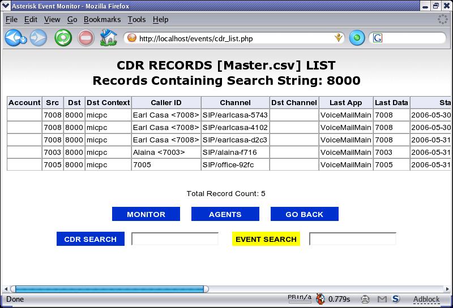
Task: Open the Tools menu
Action: click(x=136, y=19)
